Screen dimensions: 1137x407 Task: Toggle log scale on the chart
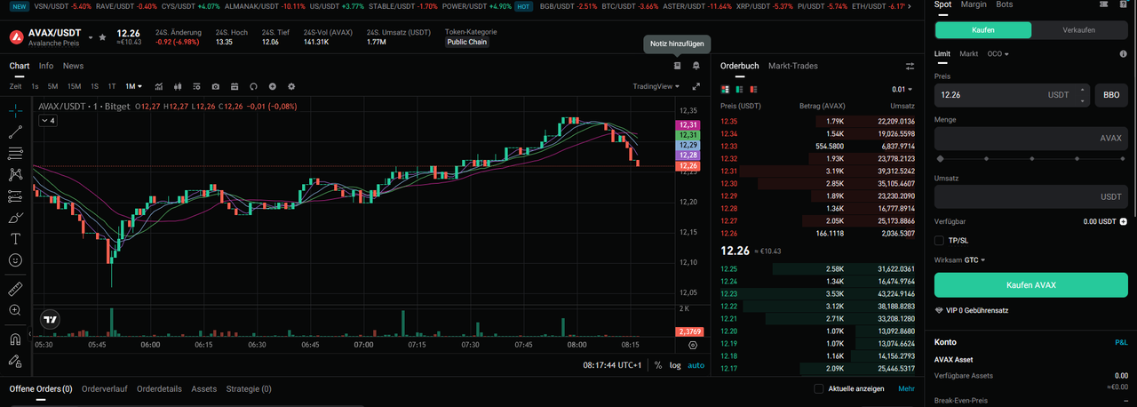[675, 365]
